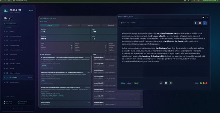Open 05 Intelligence Station
220x113 pixels.
(x=18, y=50)
